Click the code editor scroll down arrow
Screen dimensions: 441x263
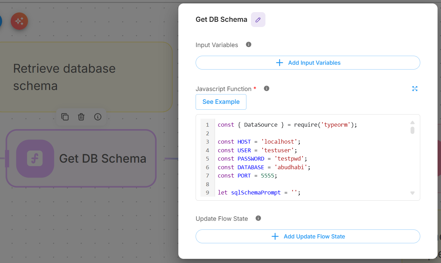(x=412, y=193)
